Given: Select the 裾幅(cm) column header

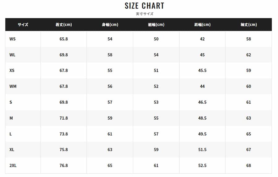Looking at the screenshot, I should [x=156, y=25].
